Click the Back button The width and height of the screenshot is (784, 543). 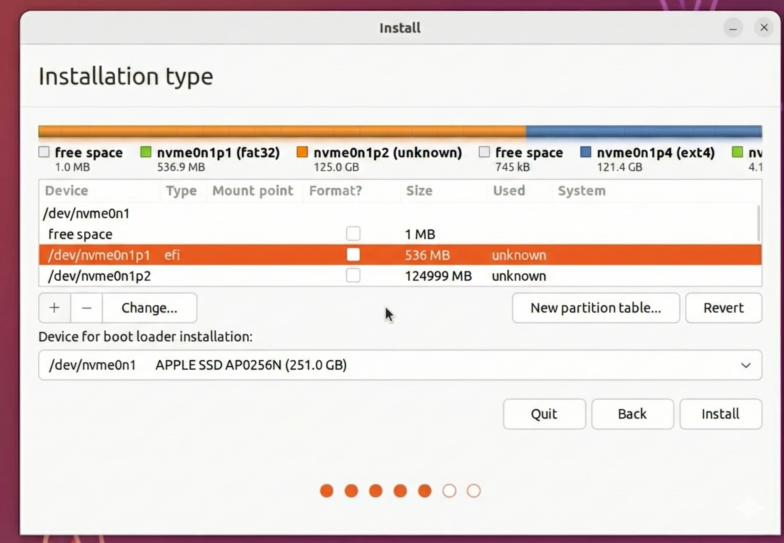coord(632,414)
